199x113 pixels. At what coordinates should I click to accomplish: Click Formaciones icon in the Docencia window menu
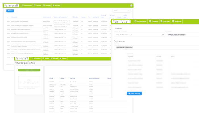tap(135, 21)
